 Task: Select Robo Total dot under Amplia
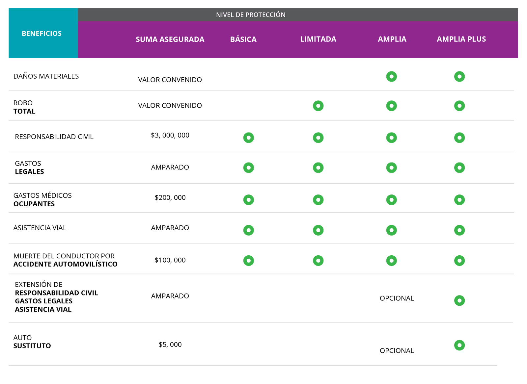(x=391, y=106)
